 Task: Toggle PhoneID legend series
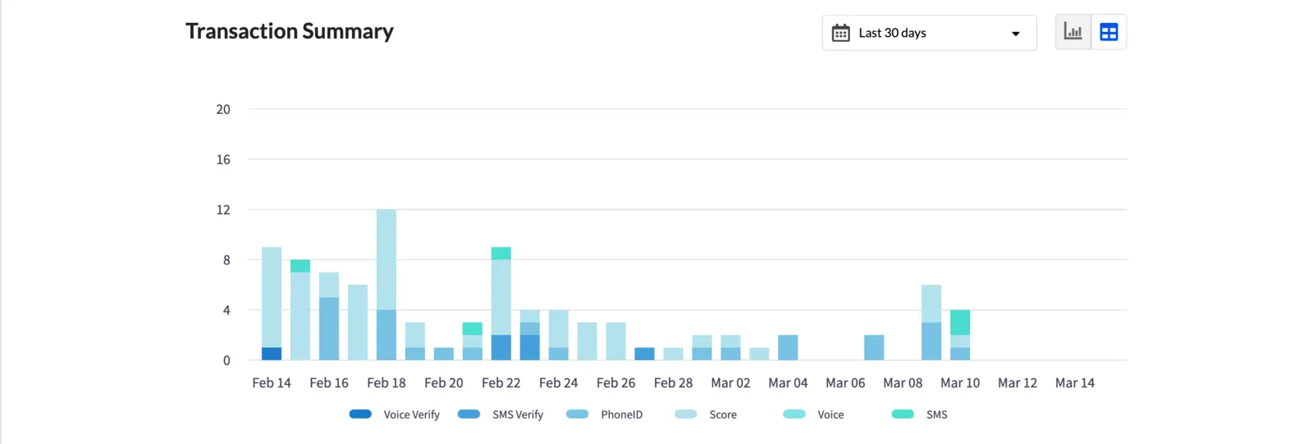(x=605, y=414)
